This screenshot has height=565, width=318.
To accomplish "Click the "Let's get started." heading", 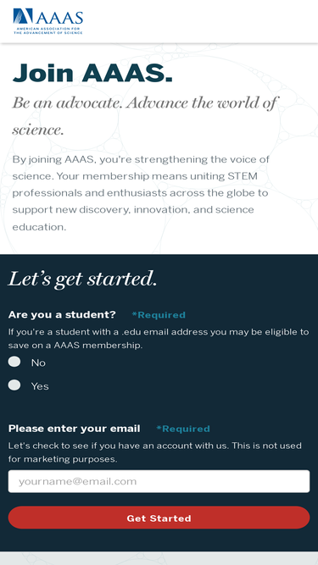I will pos(82,279).
